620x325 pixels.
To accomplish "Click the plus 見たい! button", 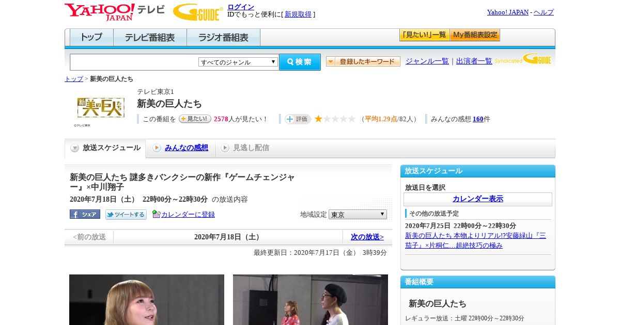I will (195, 119).
